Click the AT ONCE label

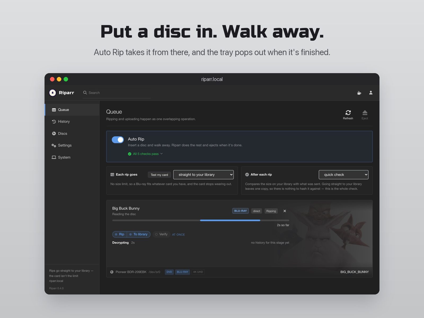pyautogui.click(x=178, y=235)
